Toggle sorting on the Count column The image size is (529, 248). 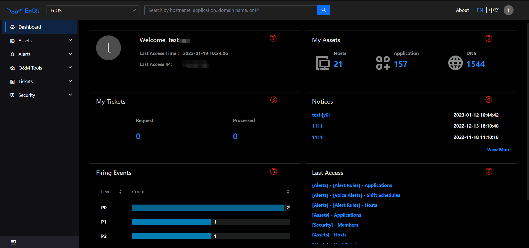click(288, 191)
